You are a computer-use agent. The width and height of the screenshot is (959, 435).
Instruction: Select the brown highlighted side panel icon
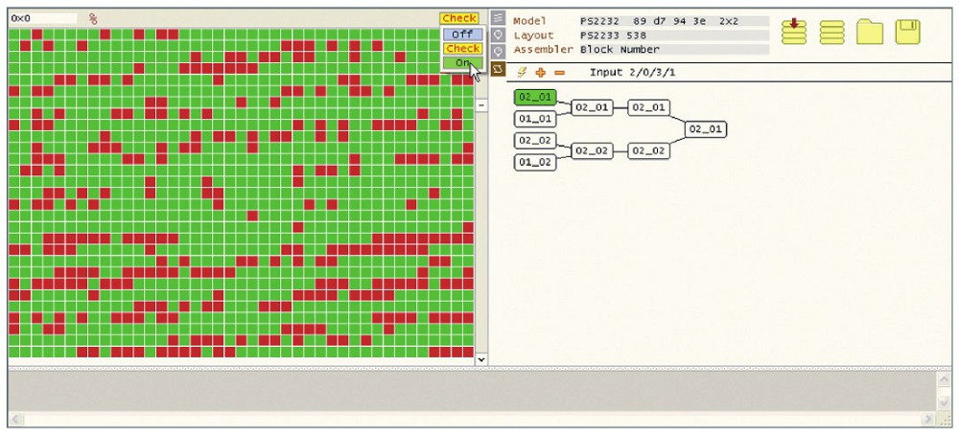(x=498, y=69)
